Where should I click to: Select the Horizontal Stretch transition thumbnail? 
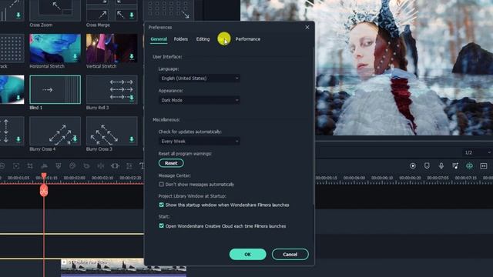point(55,48)
